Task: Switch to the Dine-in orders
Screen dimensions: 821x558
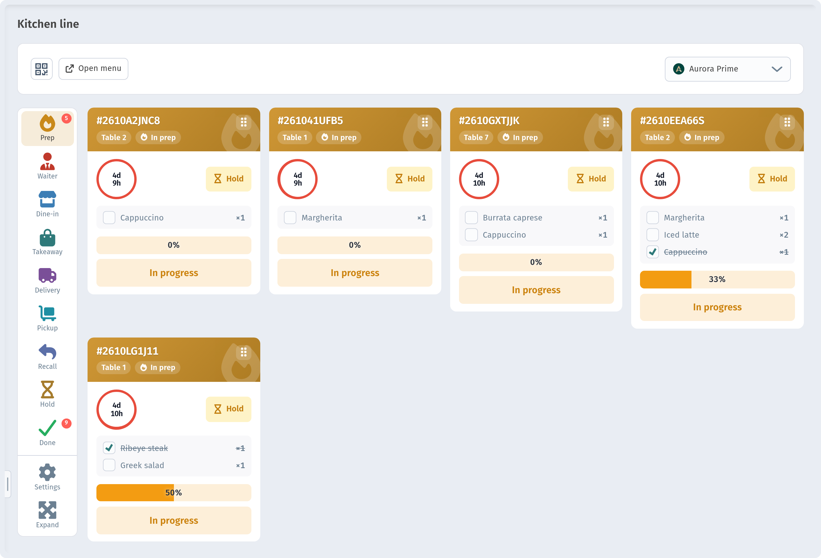Action: [47, 204]
